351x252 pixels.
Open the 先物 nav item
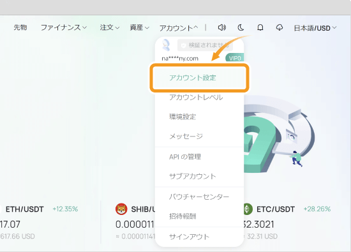(20, 27)
